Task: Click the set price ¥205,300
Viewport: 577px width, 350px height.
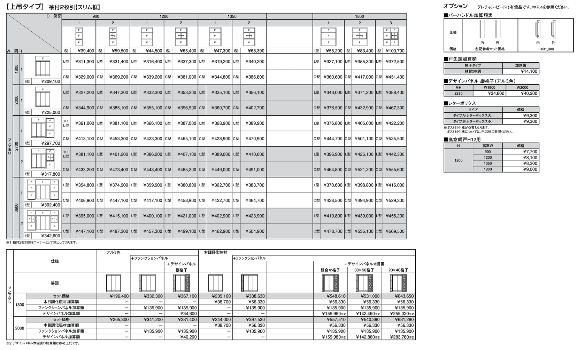Action: click(119, 319)
